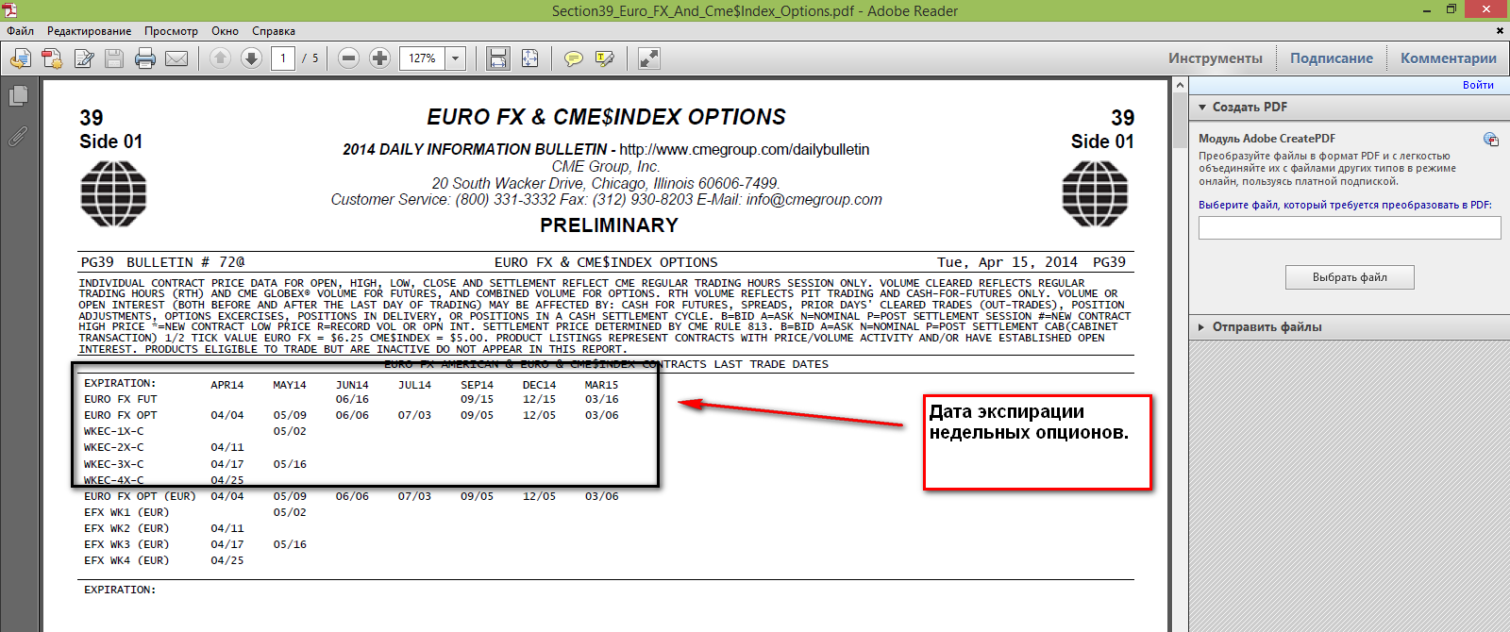The height and width of the screenshot is (632, 1510).
Task: Click the Read mode expand arrows icon
Action: pyautogui.click(x=648, y=58)
